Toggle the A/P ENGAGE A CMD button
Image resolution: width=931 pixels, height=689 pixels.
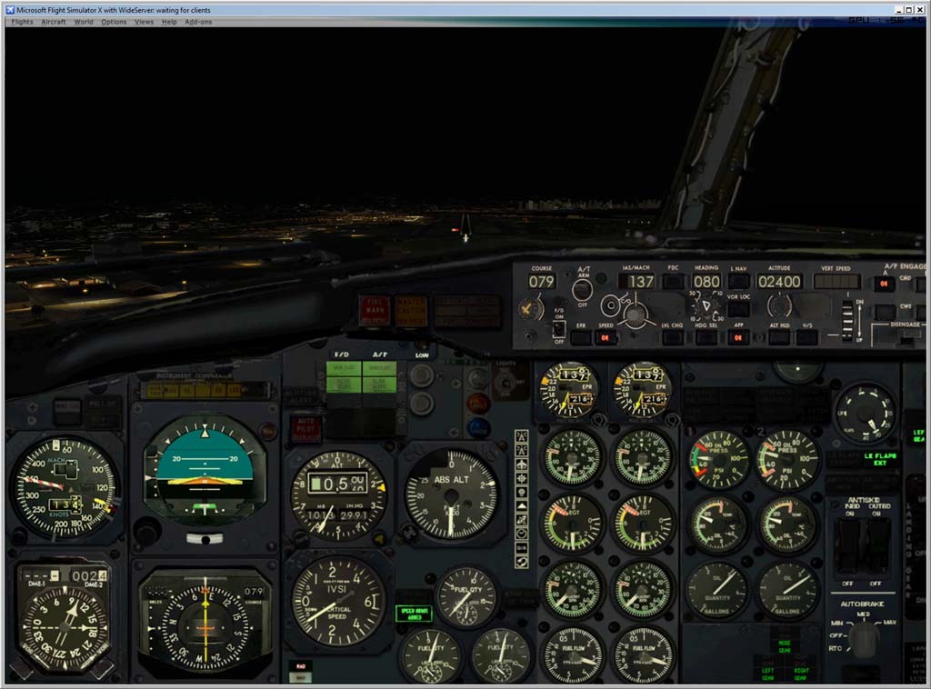coord(884,284)
